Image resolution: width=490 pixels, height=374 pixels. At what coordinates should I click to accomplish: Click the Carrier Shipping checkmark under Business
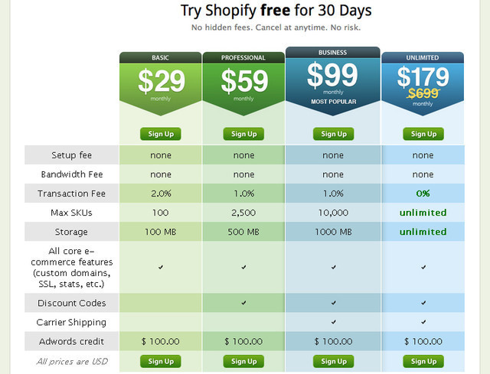point(333,322)
